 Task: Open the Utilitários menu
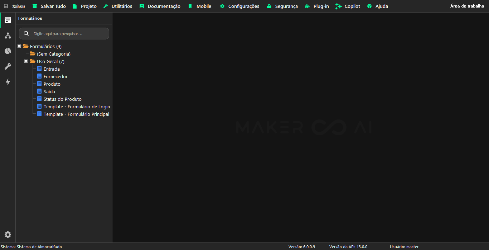click(117, 6)
